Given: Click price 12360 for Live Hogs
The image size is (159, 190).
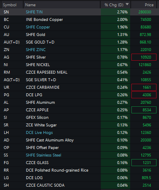Looking at the screenshot, I should click(x=146, y=133).
